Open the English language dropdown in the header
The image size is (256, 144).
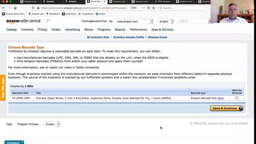click(x=165, y=21)
